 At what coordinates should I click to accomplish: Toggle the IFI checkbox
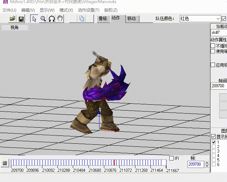[171, 158]
